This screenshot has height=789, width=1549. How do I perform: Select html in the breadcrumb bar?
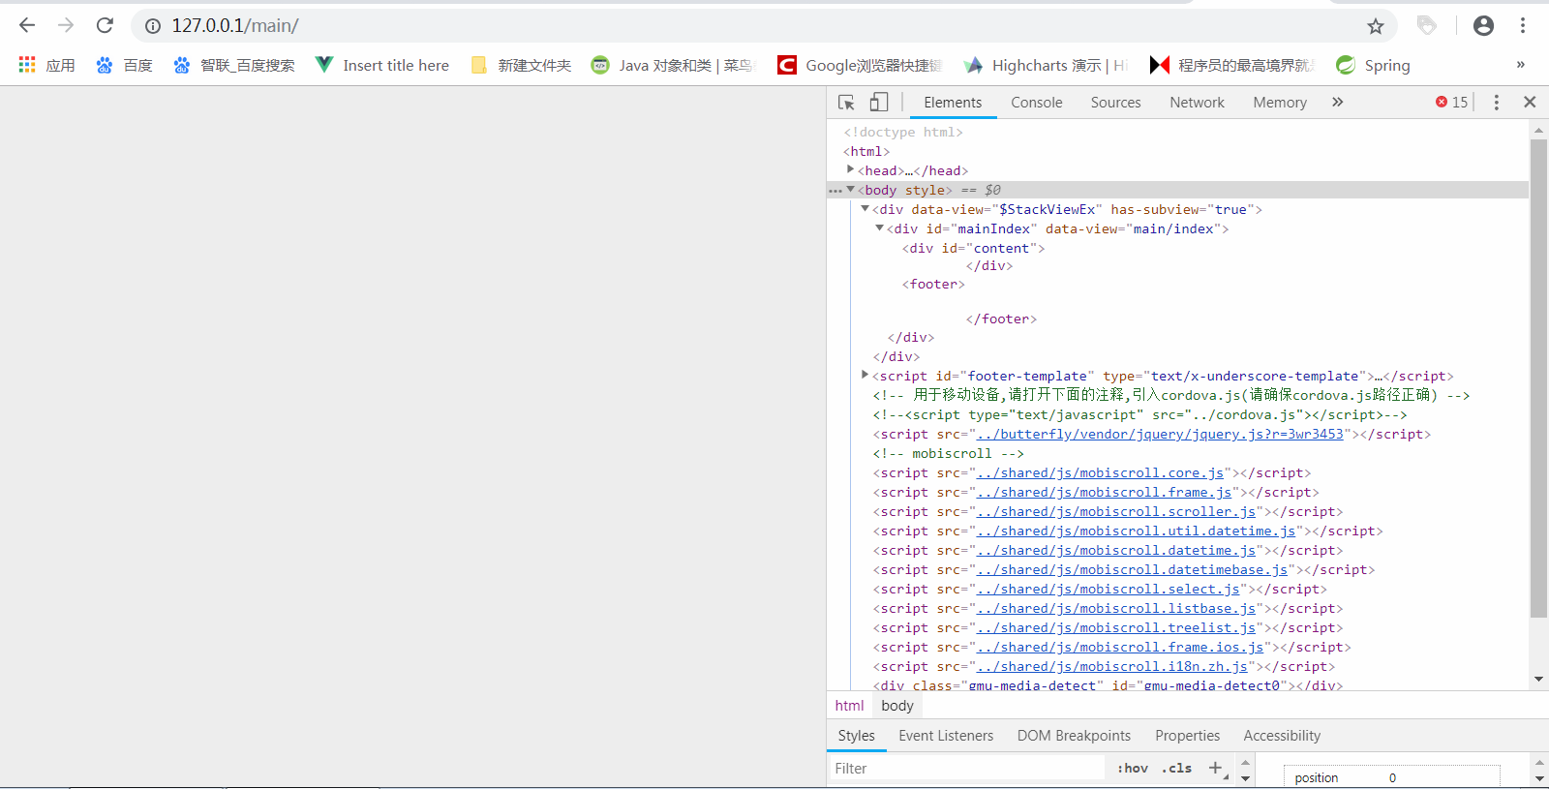pos(849,706)
